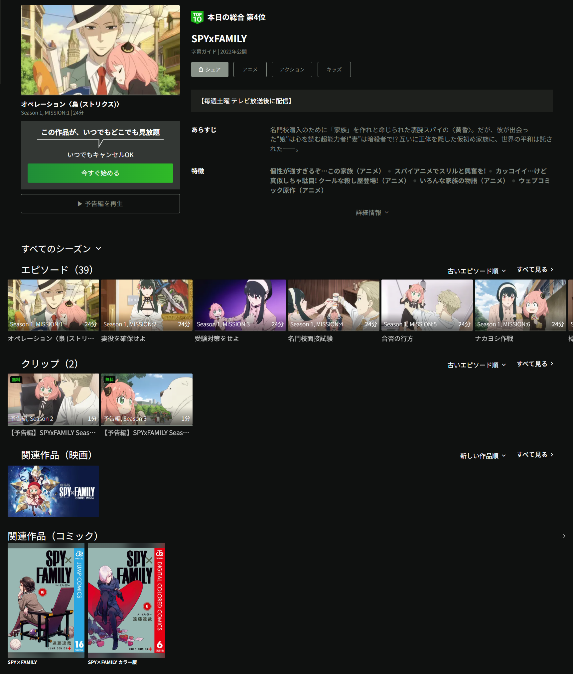Open the SPY×FAMILY CODE: White movie poster
573x674 pixels.
coord(53,491)
